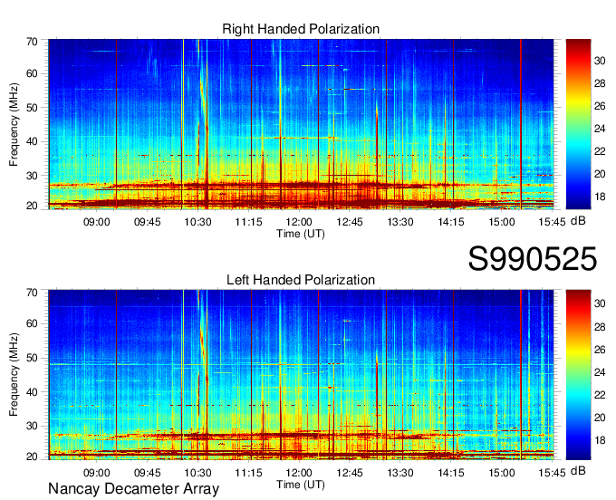This screenshot has width=616, height=500.
Task: Click the 30 dB label on upper colorbar
Action: [600, 61]
